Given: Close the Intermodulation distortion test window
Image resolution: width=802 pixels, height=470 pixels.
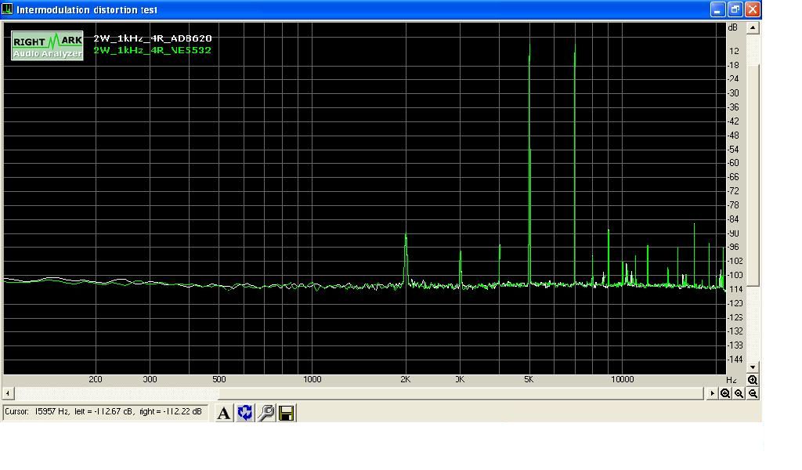Looking at the screenshot, I should pyautogui.click(x=753, y=9).
